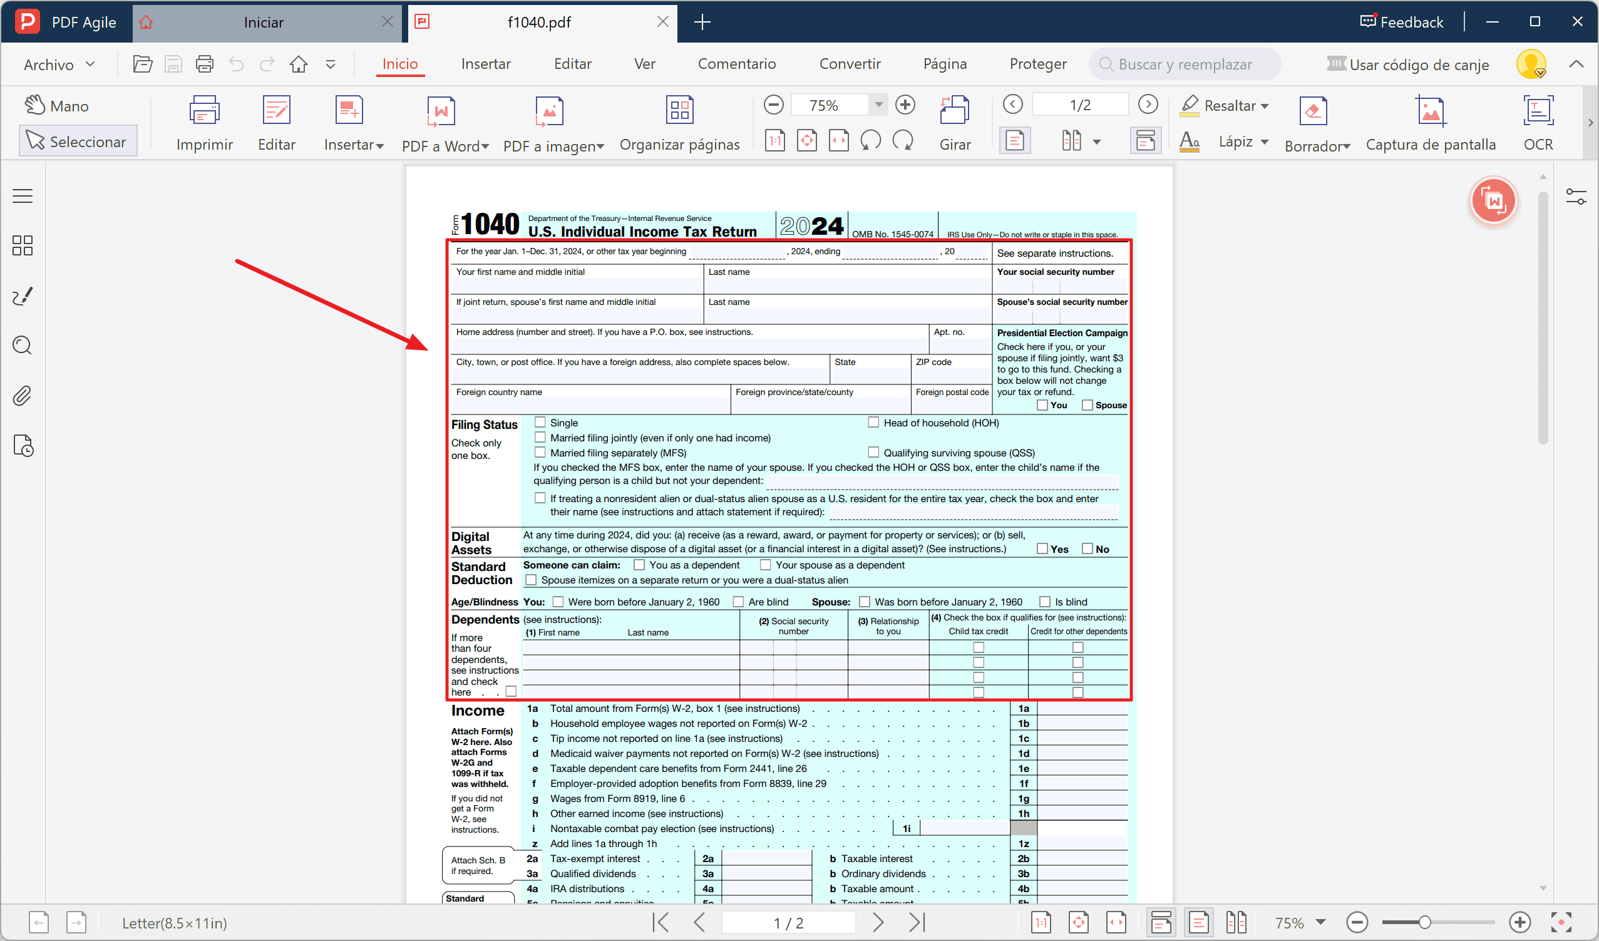Switch to the Página tab
Viewport: 1599px width, 941px height.
945,64
